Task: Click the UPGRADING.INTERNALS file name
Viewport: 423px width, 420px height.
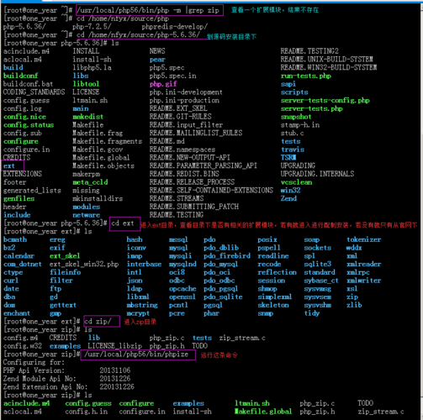Action: click(317, 174)
